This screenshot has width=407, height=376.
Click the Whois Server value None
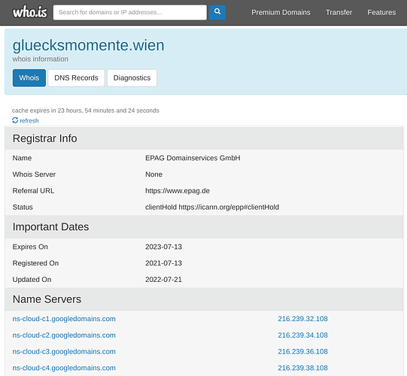click(x=153, y=174)
